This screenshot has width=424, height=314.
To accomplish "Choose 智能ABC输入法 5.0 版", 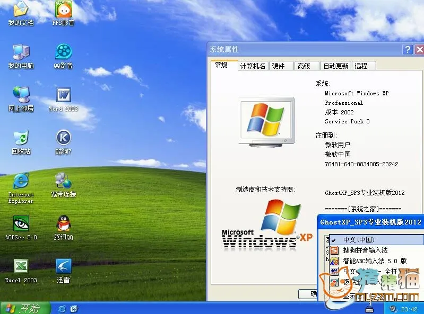I will pyautogui.click(x=376, y=261).
